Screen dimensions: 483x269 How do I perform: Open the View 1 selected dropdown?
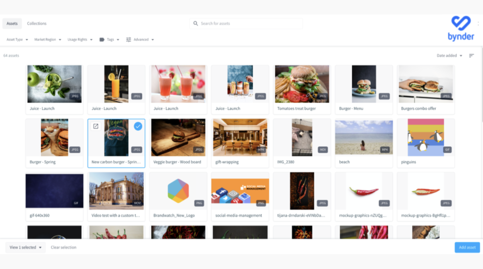click(x=25, y=247)
